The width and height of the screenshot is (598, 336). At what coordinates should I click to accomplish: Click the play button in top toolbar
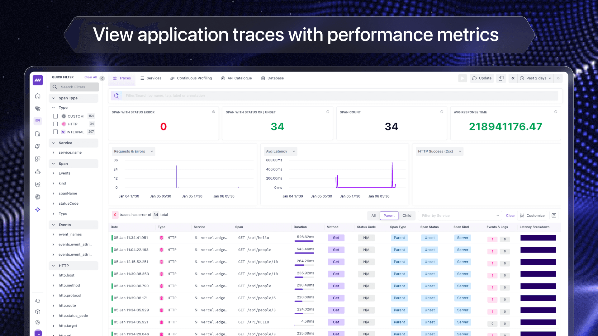(x=463, y=78)
